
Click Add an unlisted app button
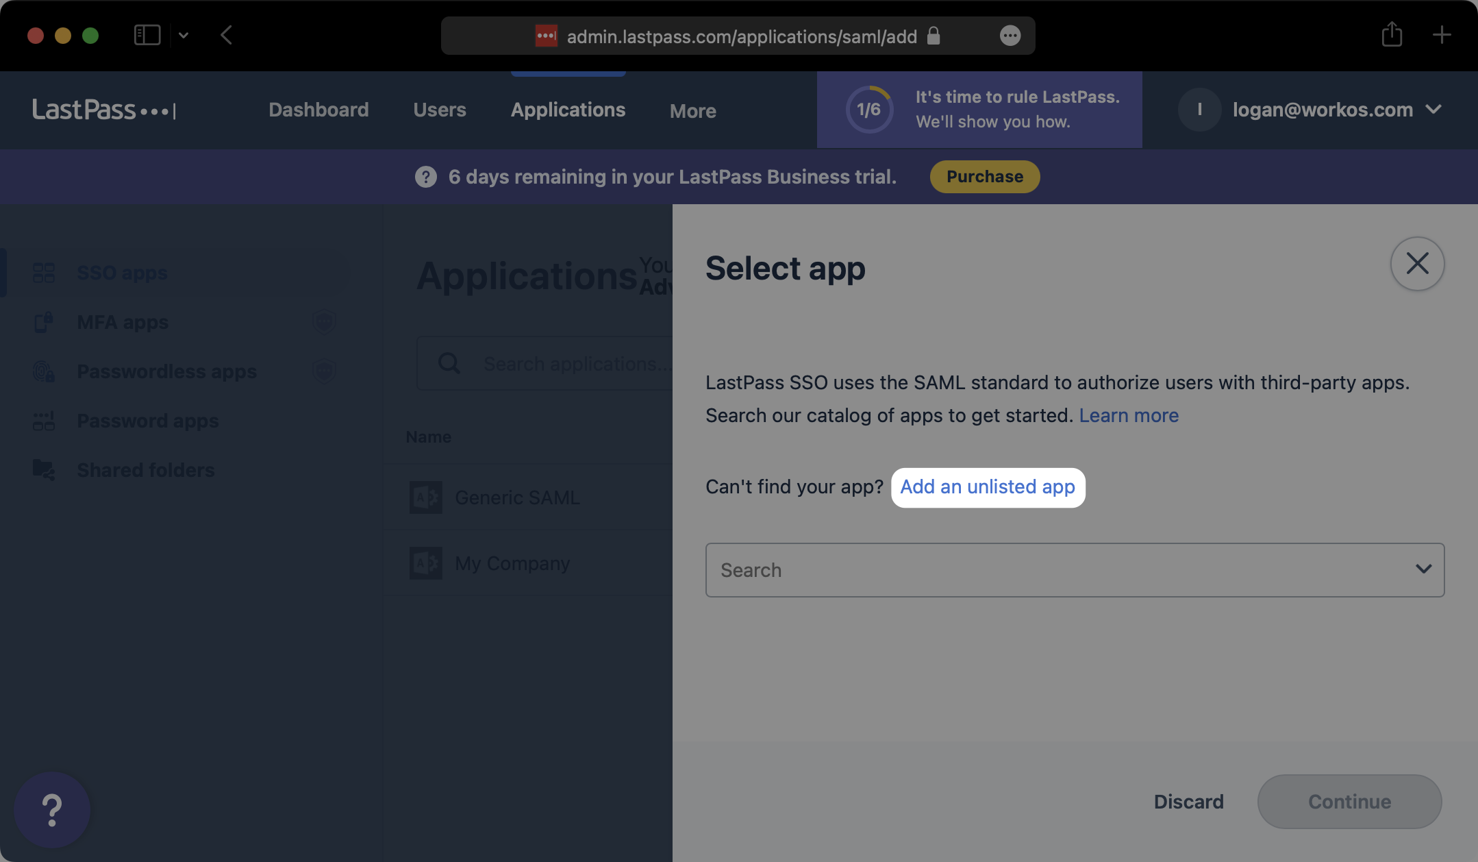click(988, 485)
